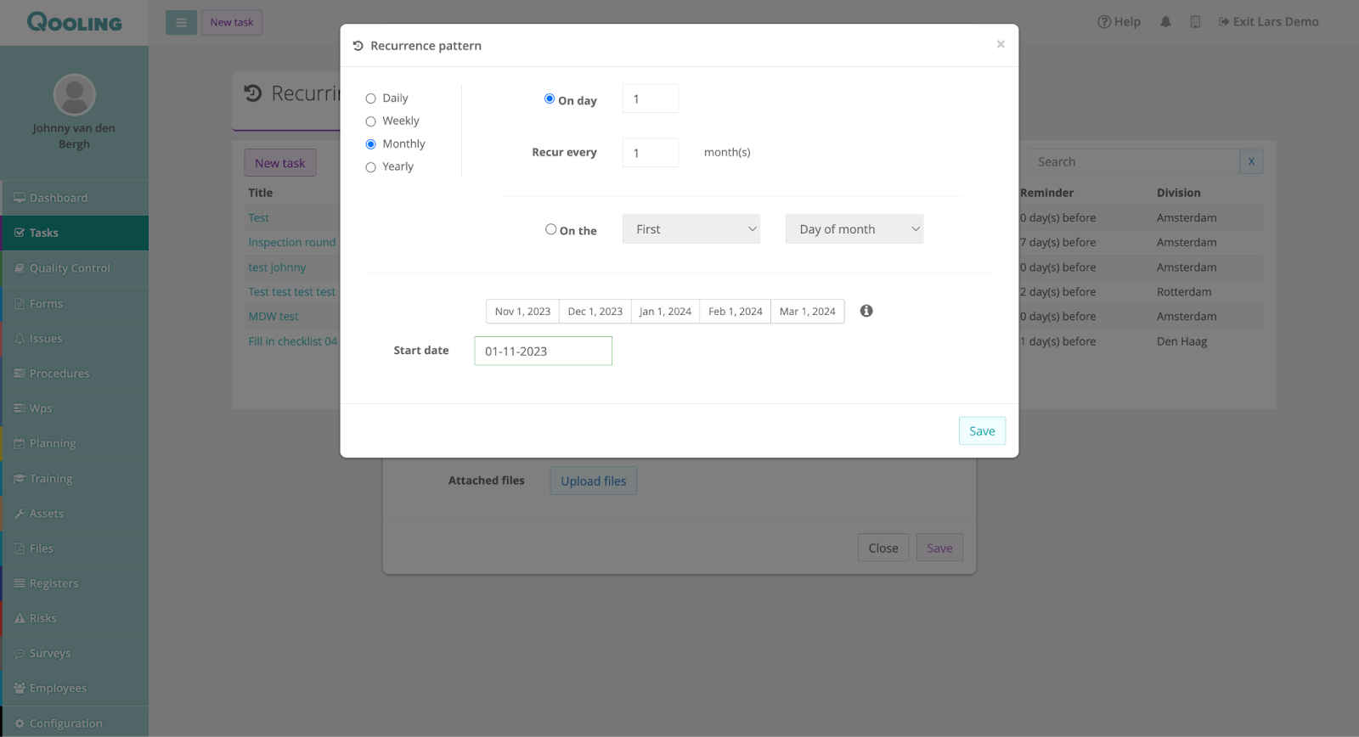Screen dimensions: 1359x737
Task: Click the Recur every months field
Action: (651, 153)
